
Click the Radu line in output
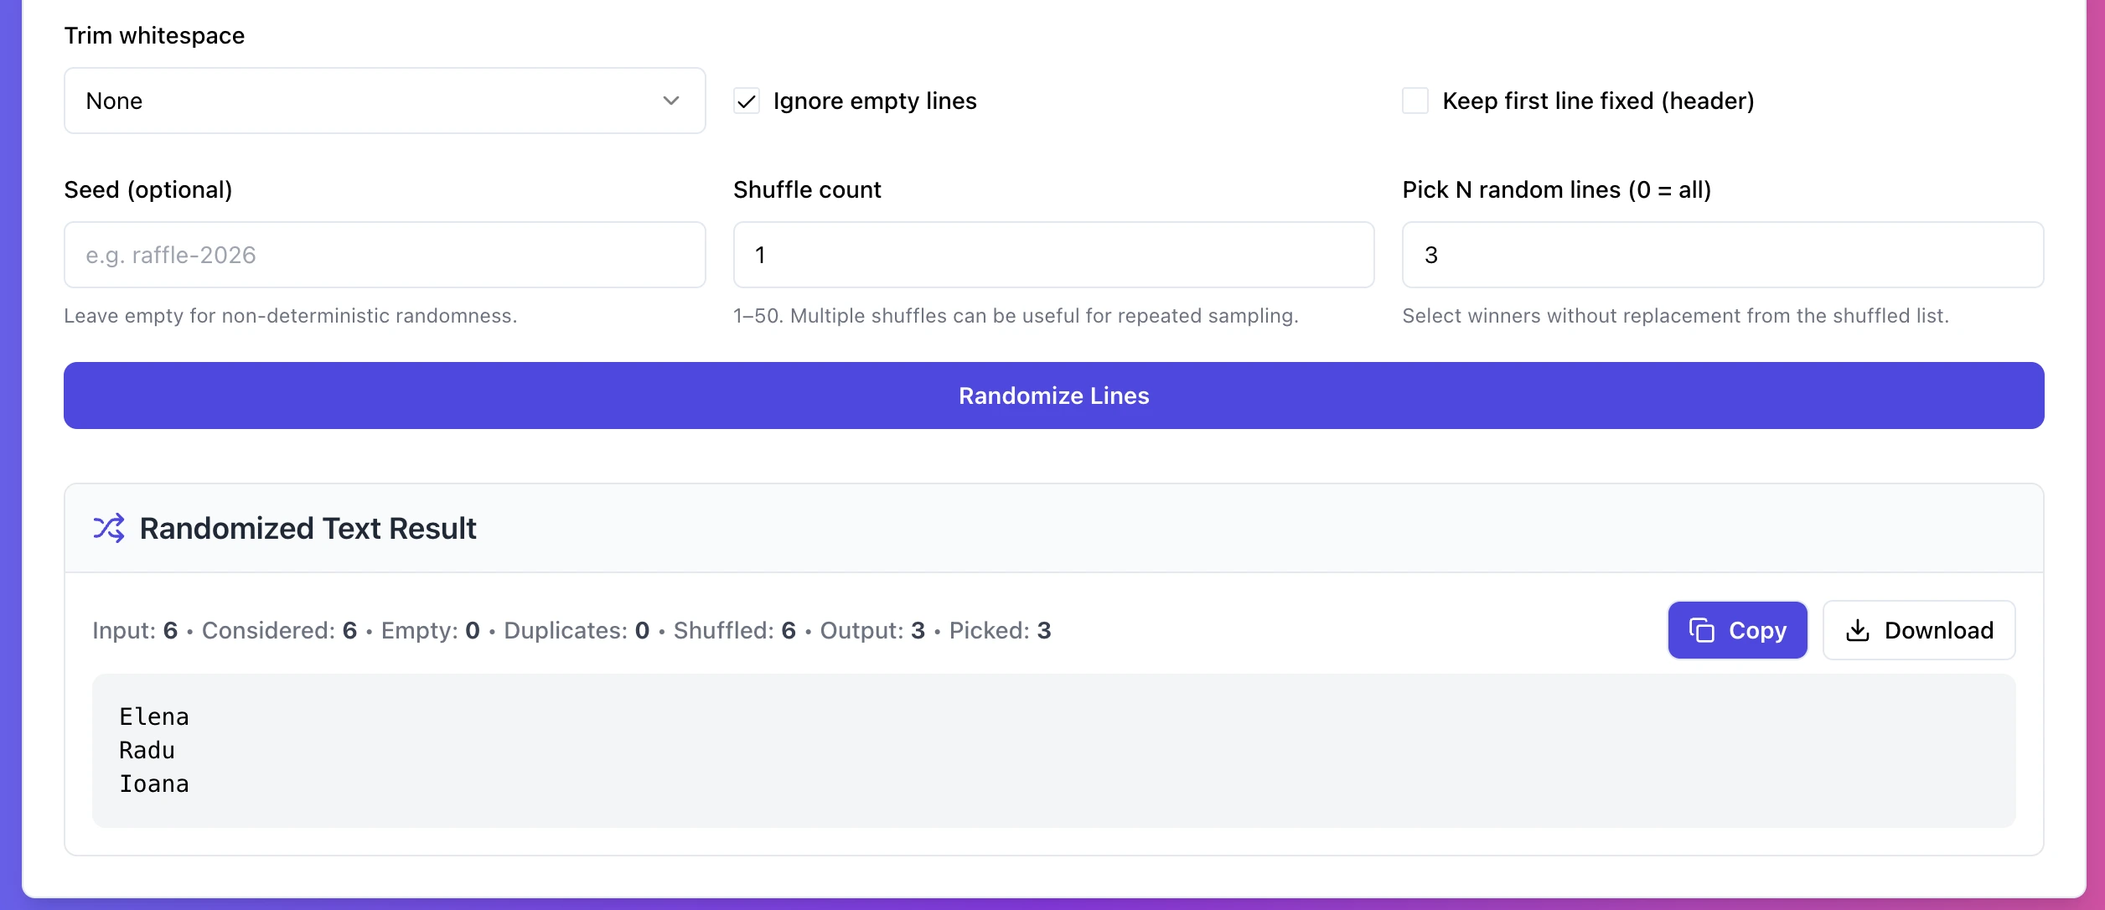(x=147, y=750)
